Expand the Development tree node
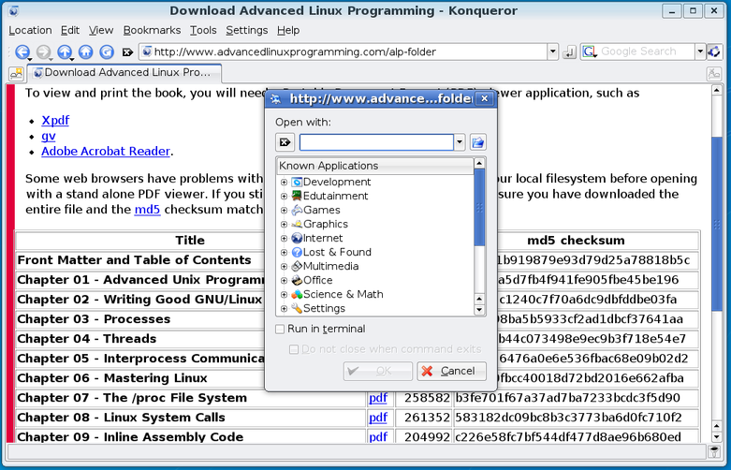 (x=284, y=183)
